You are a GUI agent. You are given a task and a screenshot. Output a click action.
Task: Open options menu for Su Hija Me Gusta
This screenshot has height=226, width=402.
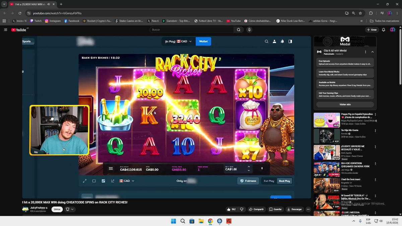376,131
